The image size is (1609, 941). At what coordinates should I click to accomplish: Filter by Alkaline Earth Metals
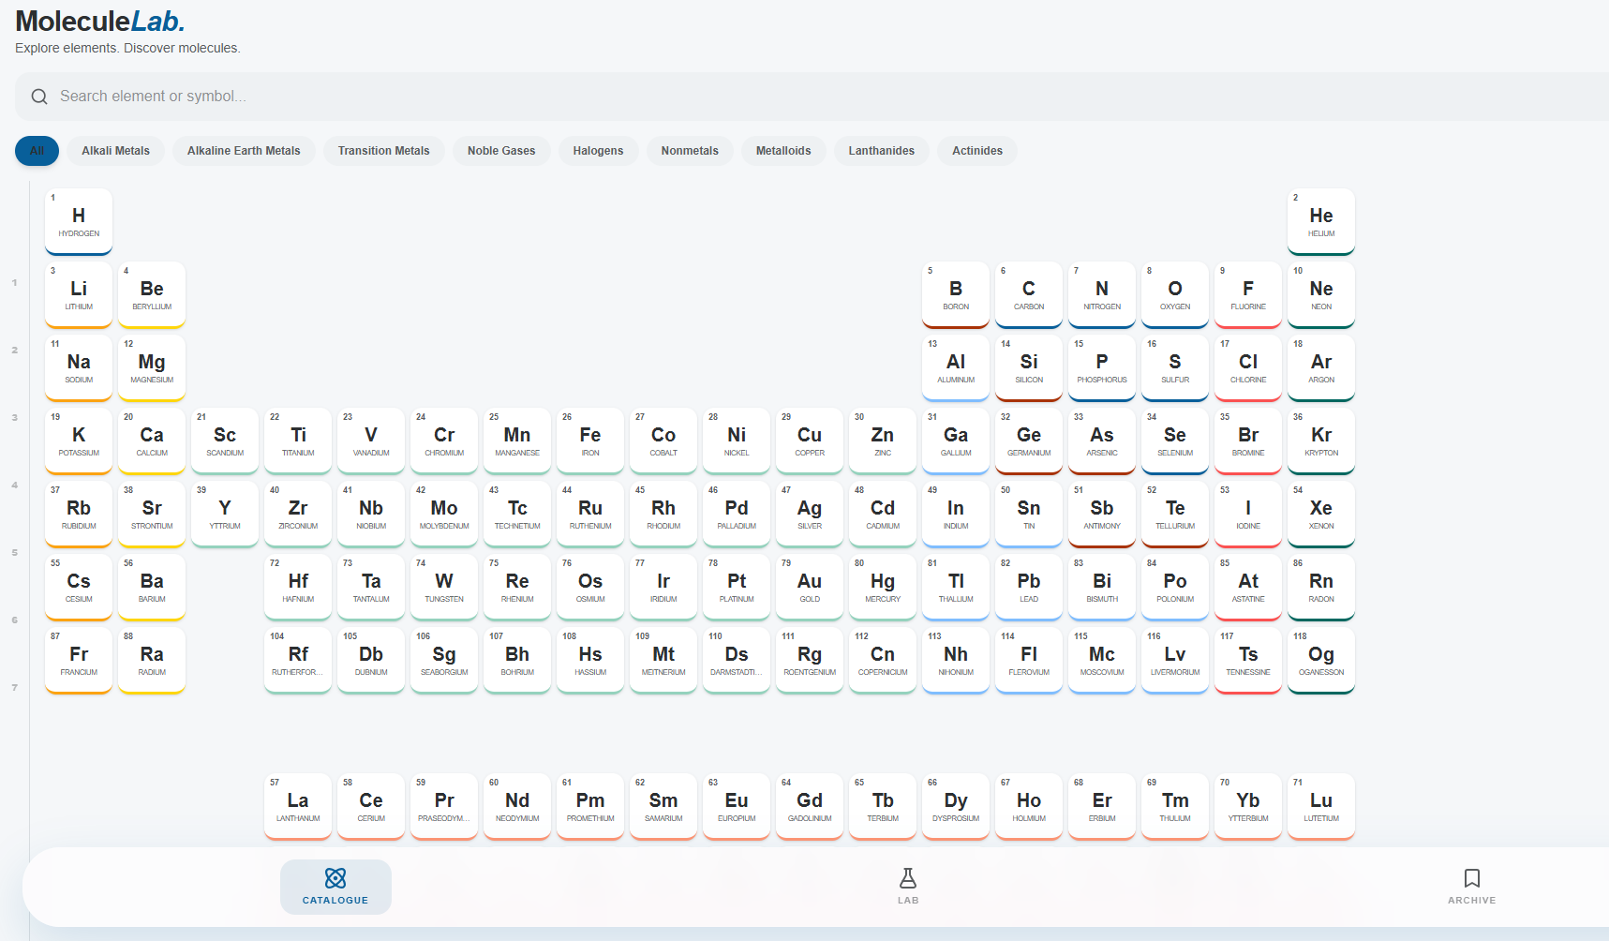click(x=244, y=151)
